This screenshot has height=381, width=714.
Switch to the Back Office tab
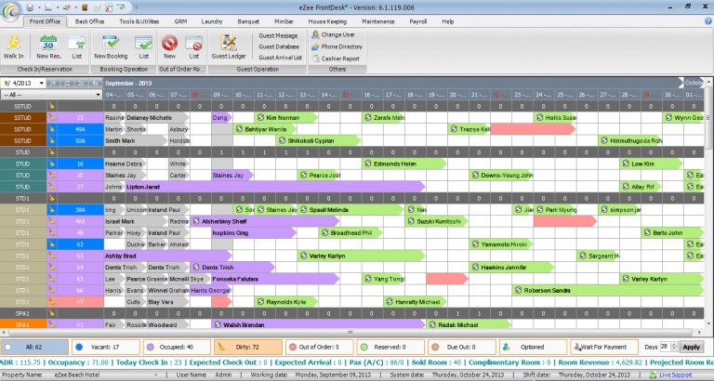(x=89, y=21)
